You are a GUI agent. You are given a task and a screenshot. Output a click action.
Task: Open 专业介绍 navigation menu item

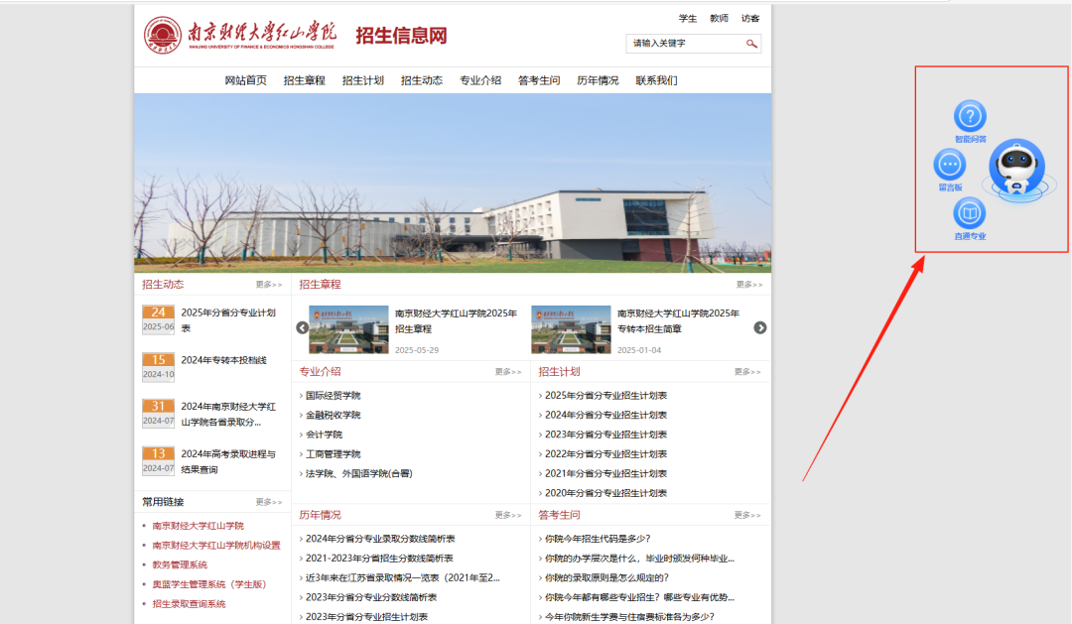pyautogui.click(x=480, y=80)
